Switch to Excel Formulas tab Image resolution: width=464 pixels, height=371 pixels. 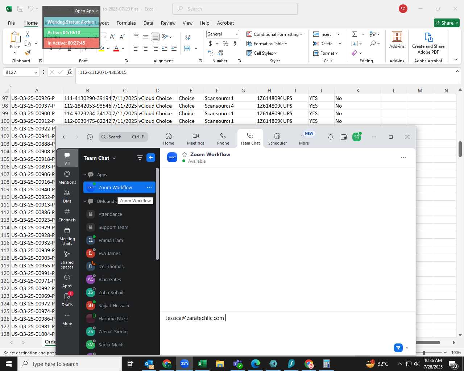[126, 23]
